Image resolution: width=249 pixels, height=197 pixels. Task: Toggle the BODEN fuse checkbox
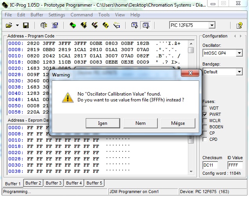coord(205,127)
